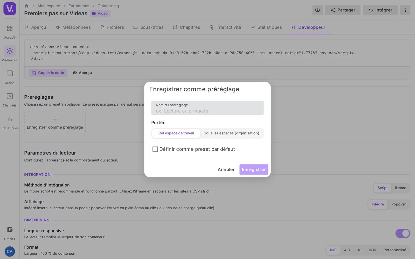Open the three-dot more options menu

[x=405, y=10]
